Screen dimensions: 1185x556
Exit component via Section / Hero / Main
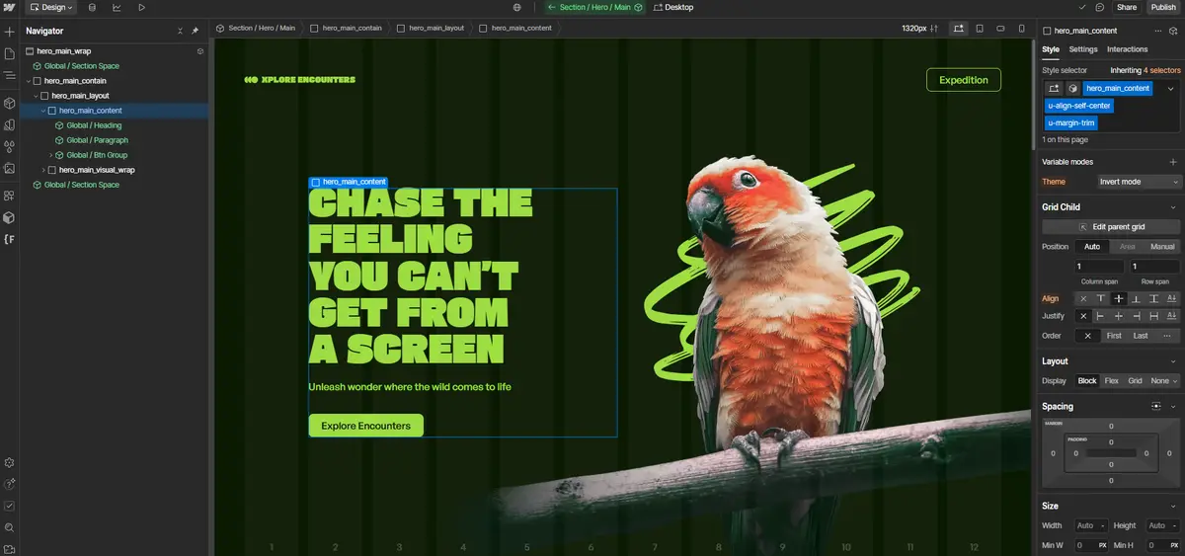[x=595, y=7]
